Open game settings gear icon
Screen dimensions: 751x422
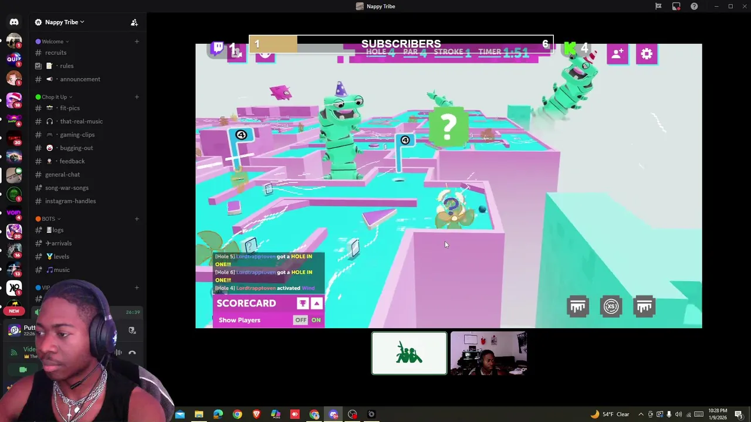pos(647,54)
